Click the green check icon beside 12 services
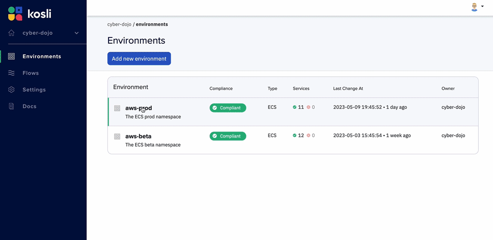 295,136
